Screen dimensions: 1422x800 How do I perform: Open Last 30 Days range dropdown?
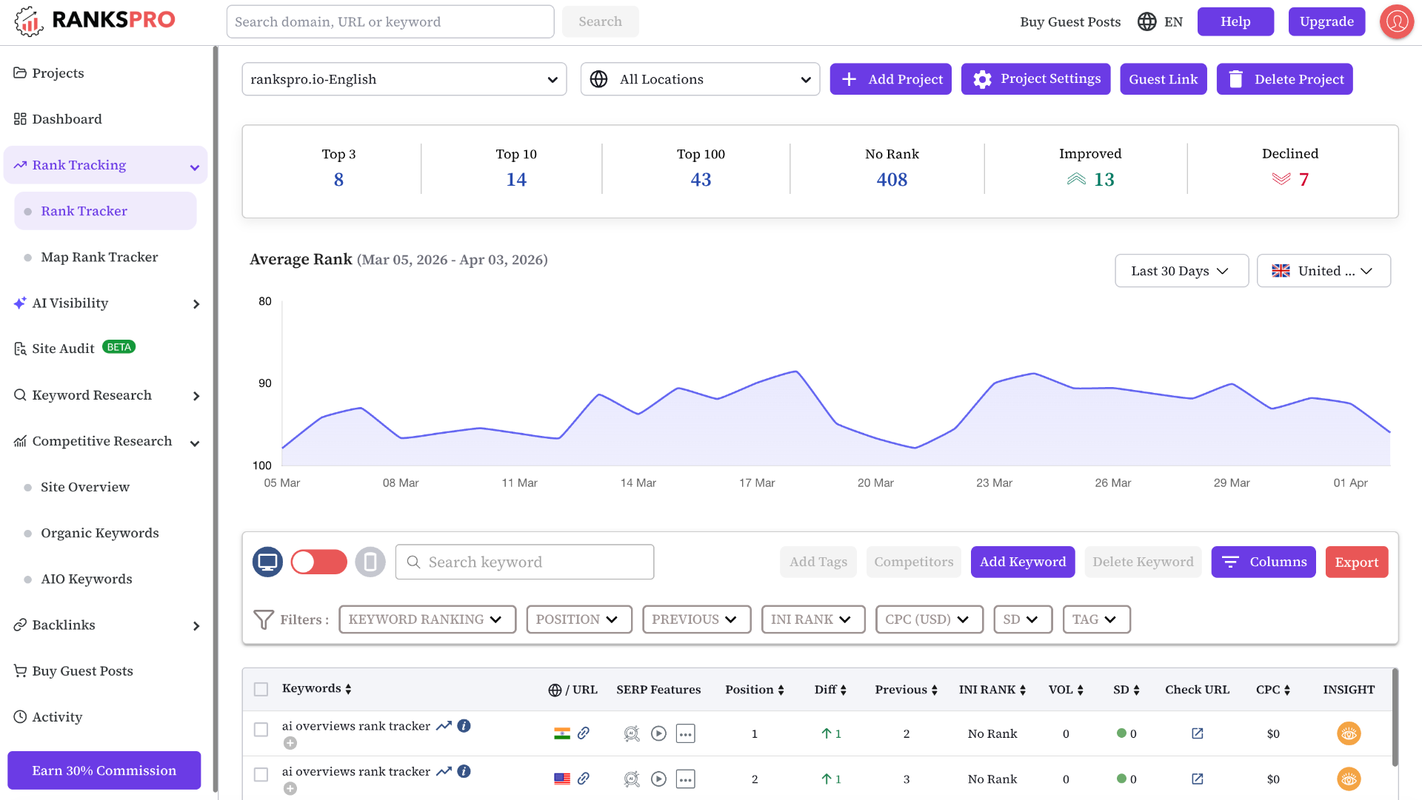[x=1181, y=271]
